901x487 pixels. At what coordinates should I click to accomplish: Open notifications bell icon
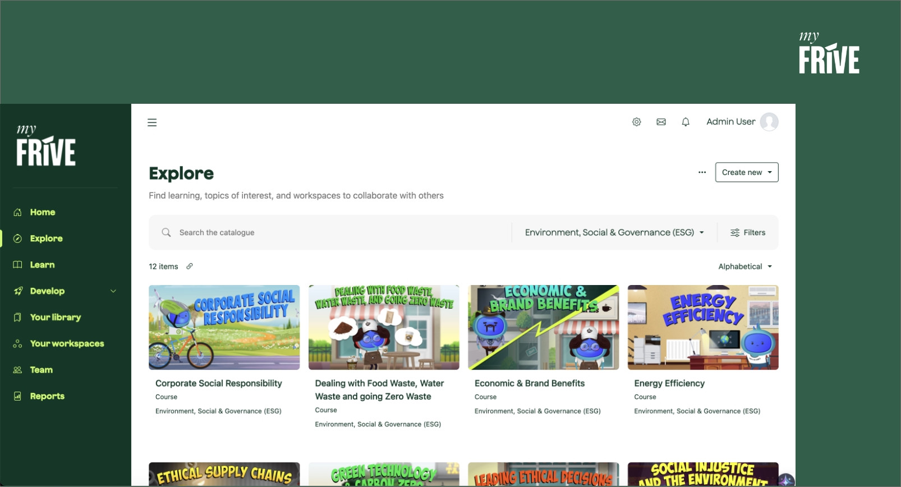[x=686, y=122]
